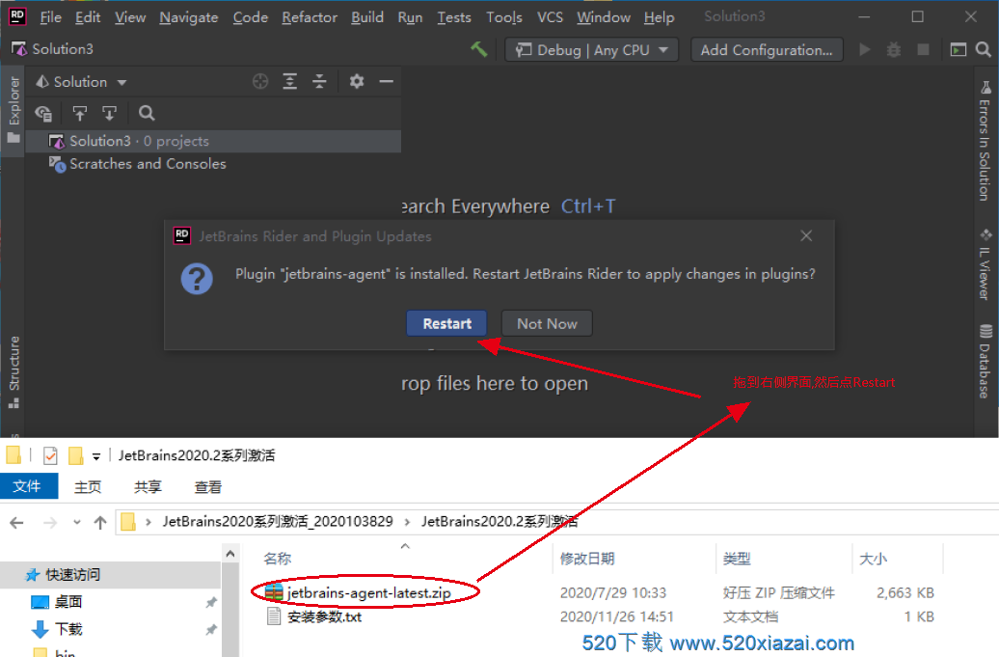Sort by 大小 column header

(x=873, y=559)
